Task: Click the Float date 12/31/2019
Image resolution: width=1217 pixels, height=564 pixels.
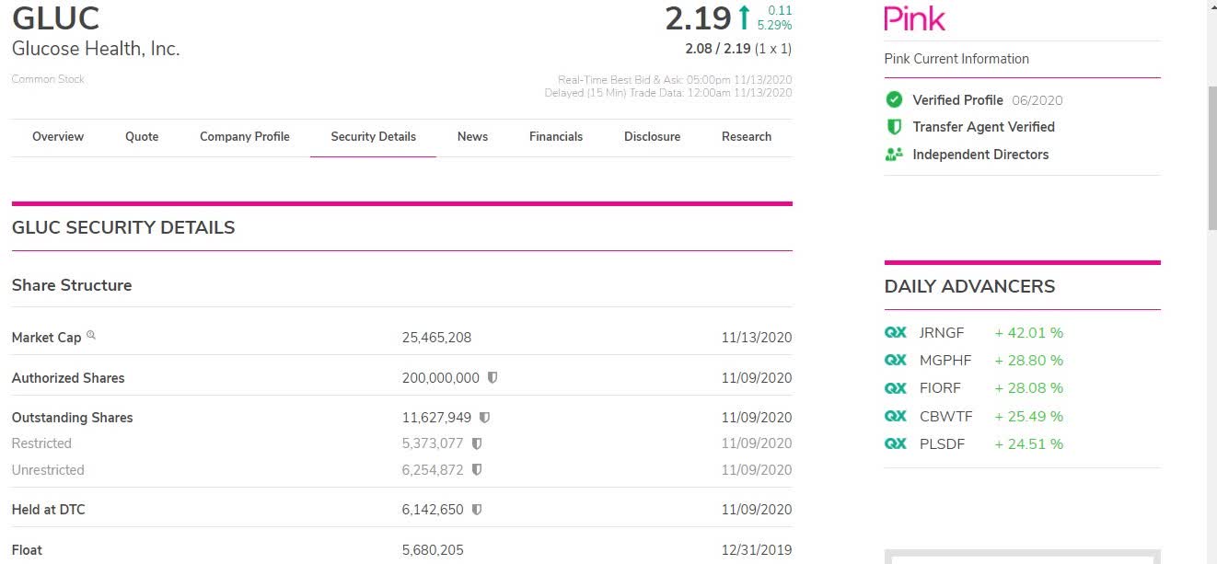Action: pyautogui.click(x=757, y=550)
